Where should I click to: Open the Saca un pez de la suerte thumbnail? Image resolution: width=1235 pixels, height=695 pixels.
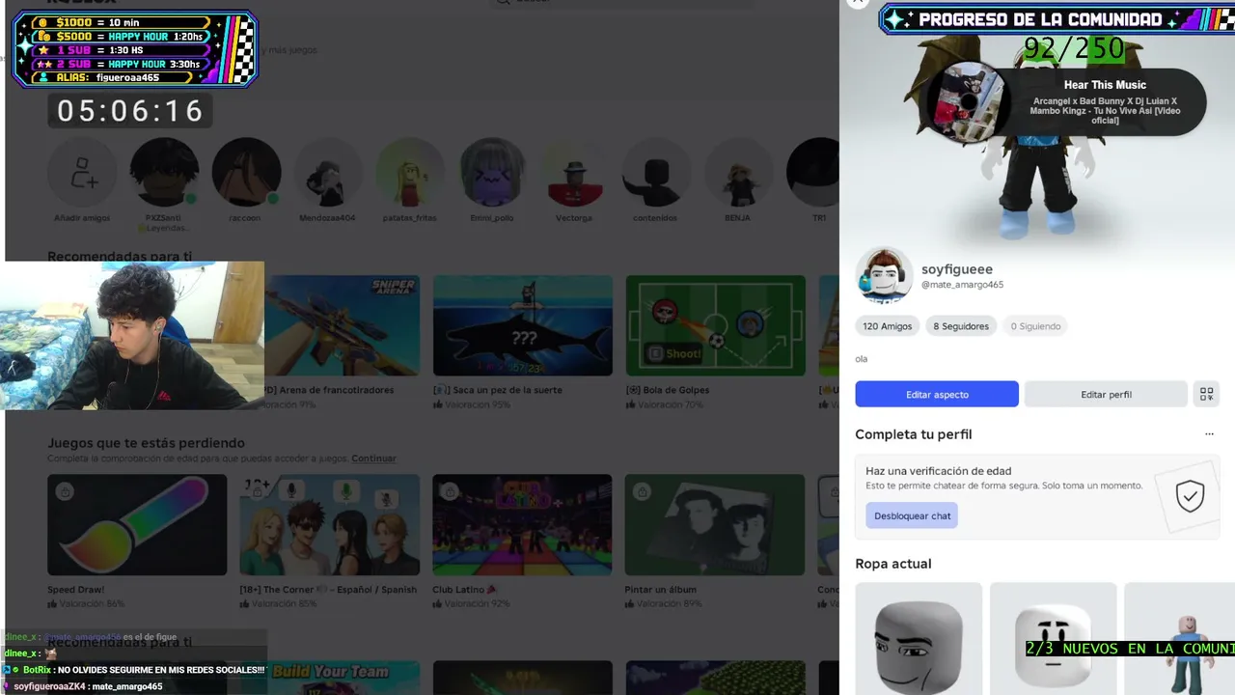click(x=522, y=325)
